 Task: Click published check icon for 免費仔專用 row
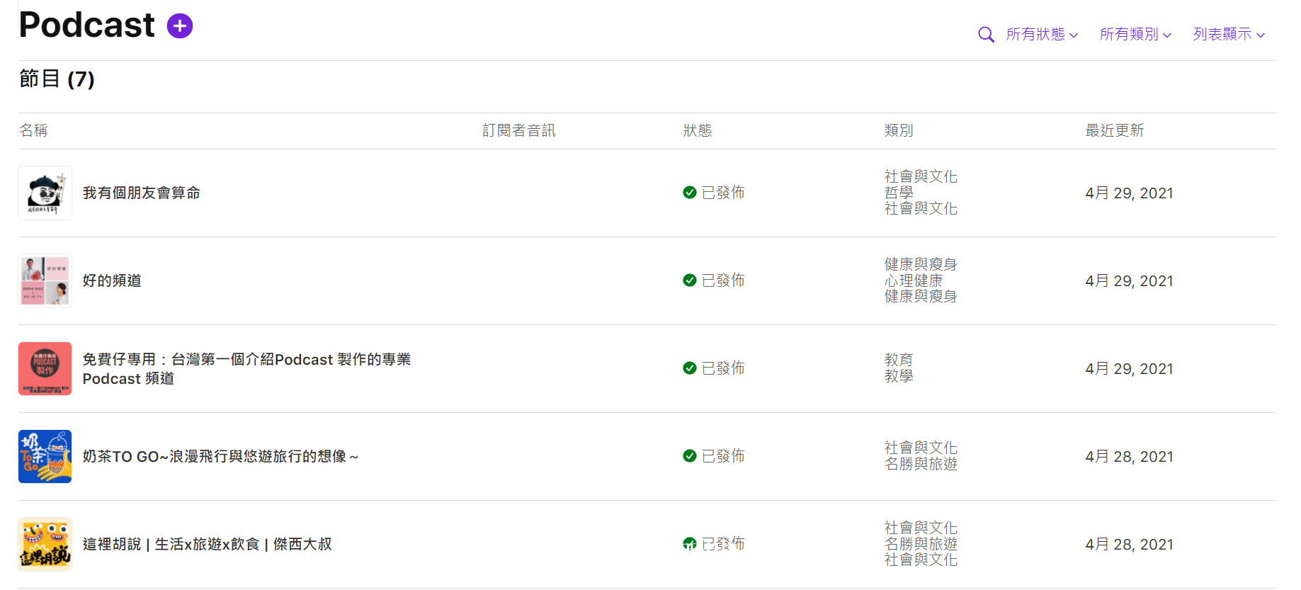pos(690,368)
